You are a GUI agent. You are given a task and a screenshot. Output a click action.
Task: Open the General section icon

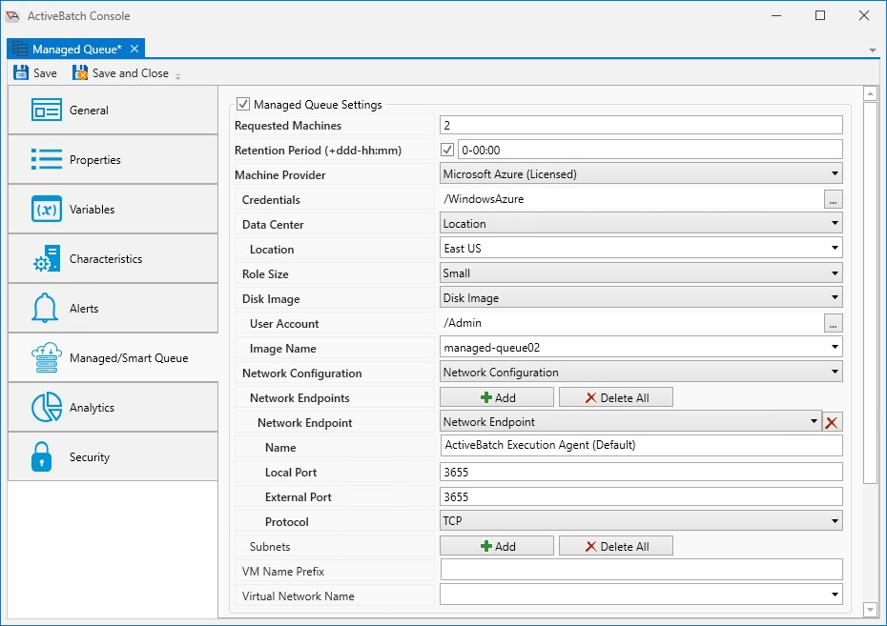click(x=47, y=111)
